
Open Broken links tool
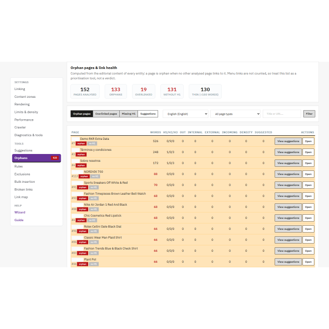click(x=23, y=190)
